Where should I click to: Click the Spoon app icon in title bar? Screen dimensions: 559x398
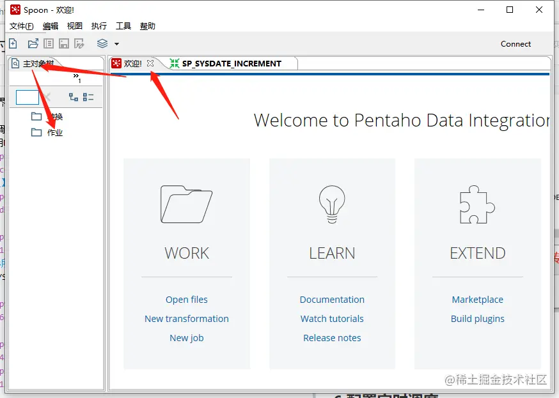tap(15, 10)
